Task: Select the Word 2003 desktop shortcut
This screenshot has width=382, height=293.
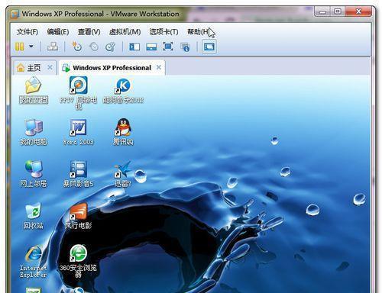Action: click(78, 132)
